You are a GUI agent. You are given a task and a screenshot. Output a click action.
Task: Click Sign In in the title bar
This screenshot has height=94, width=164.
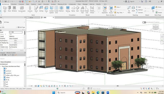131,2
